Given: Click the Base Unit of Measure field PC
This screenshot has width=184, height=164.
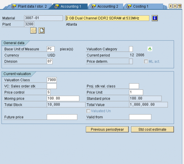Looking at the screenshot, I should point(51,49).
